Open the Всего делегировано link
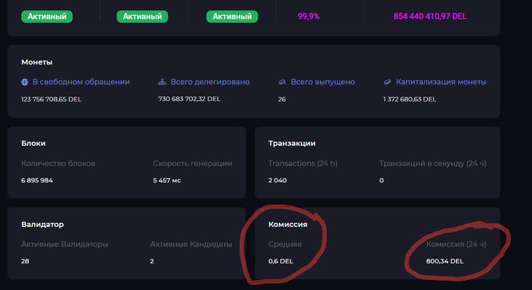The image size is (532, 290). click(210, 82)
